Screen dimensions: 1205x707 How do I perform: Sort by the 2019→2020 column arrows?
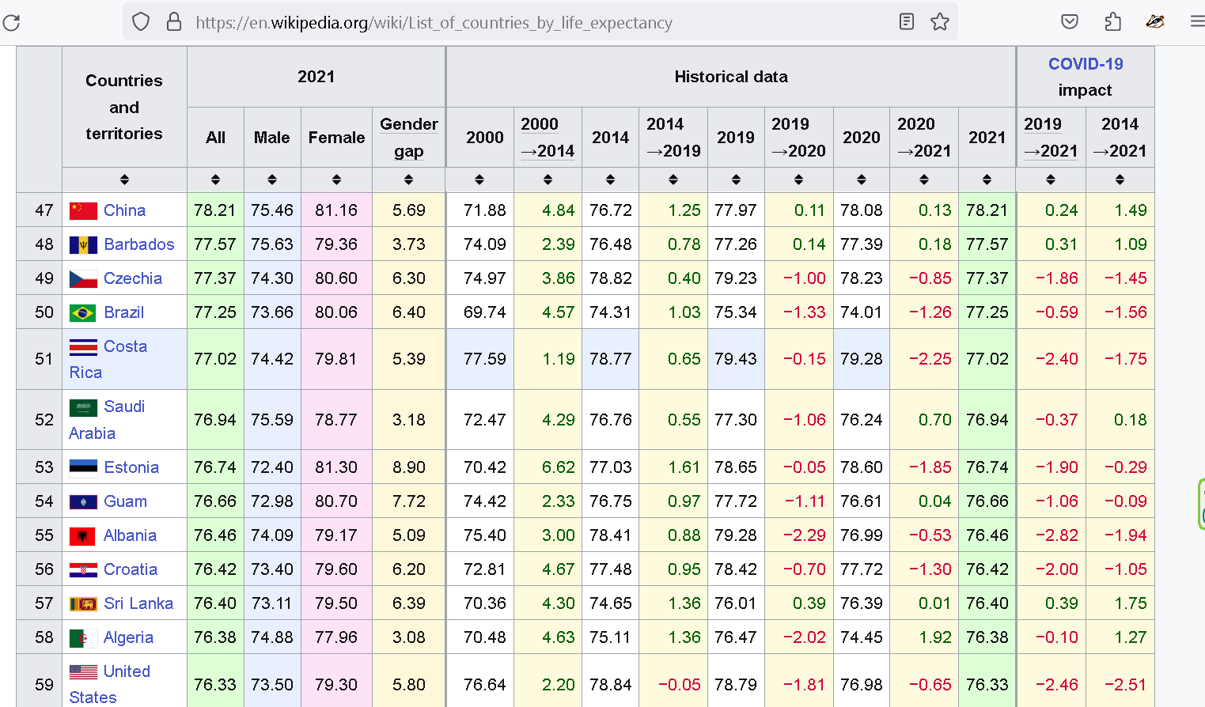click(798, 180)
